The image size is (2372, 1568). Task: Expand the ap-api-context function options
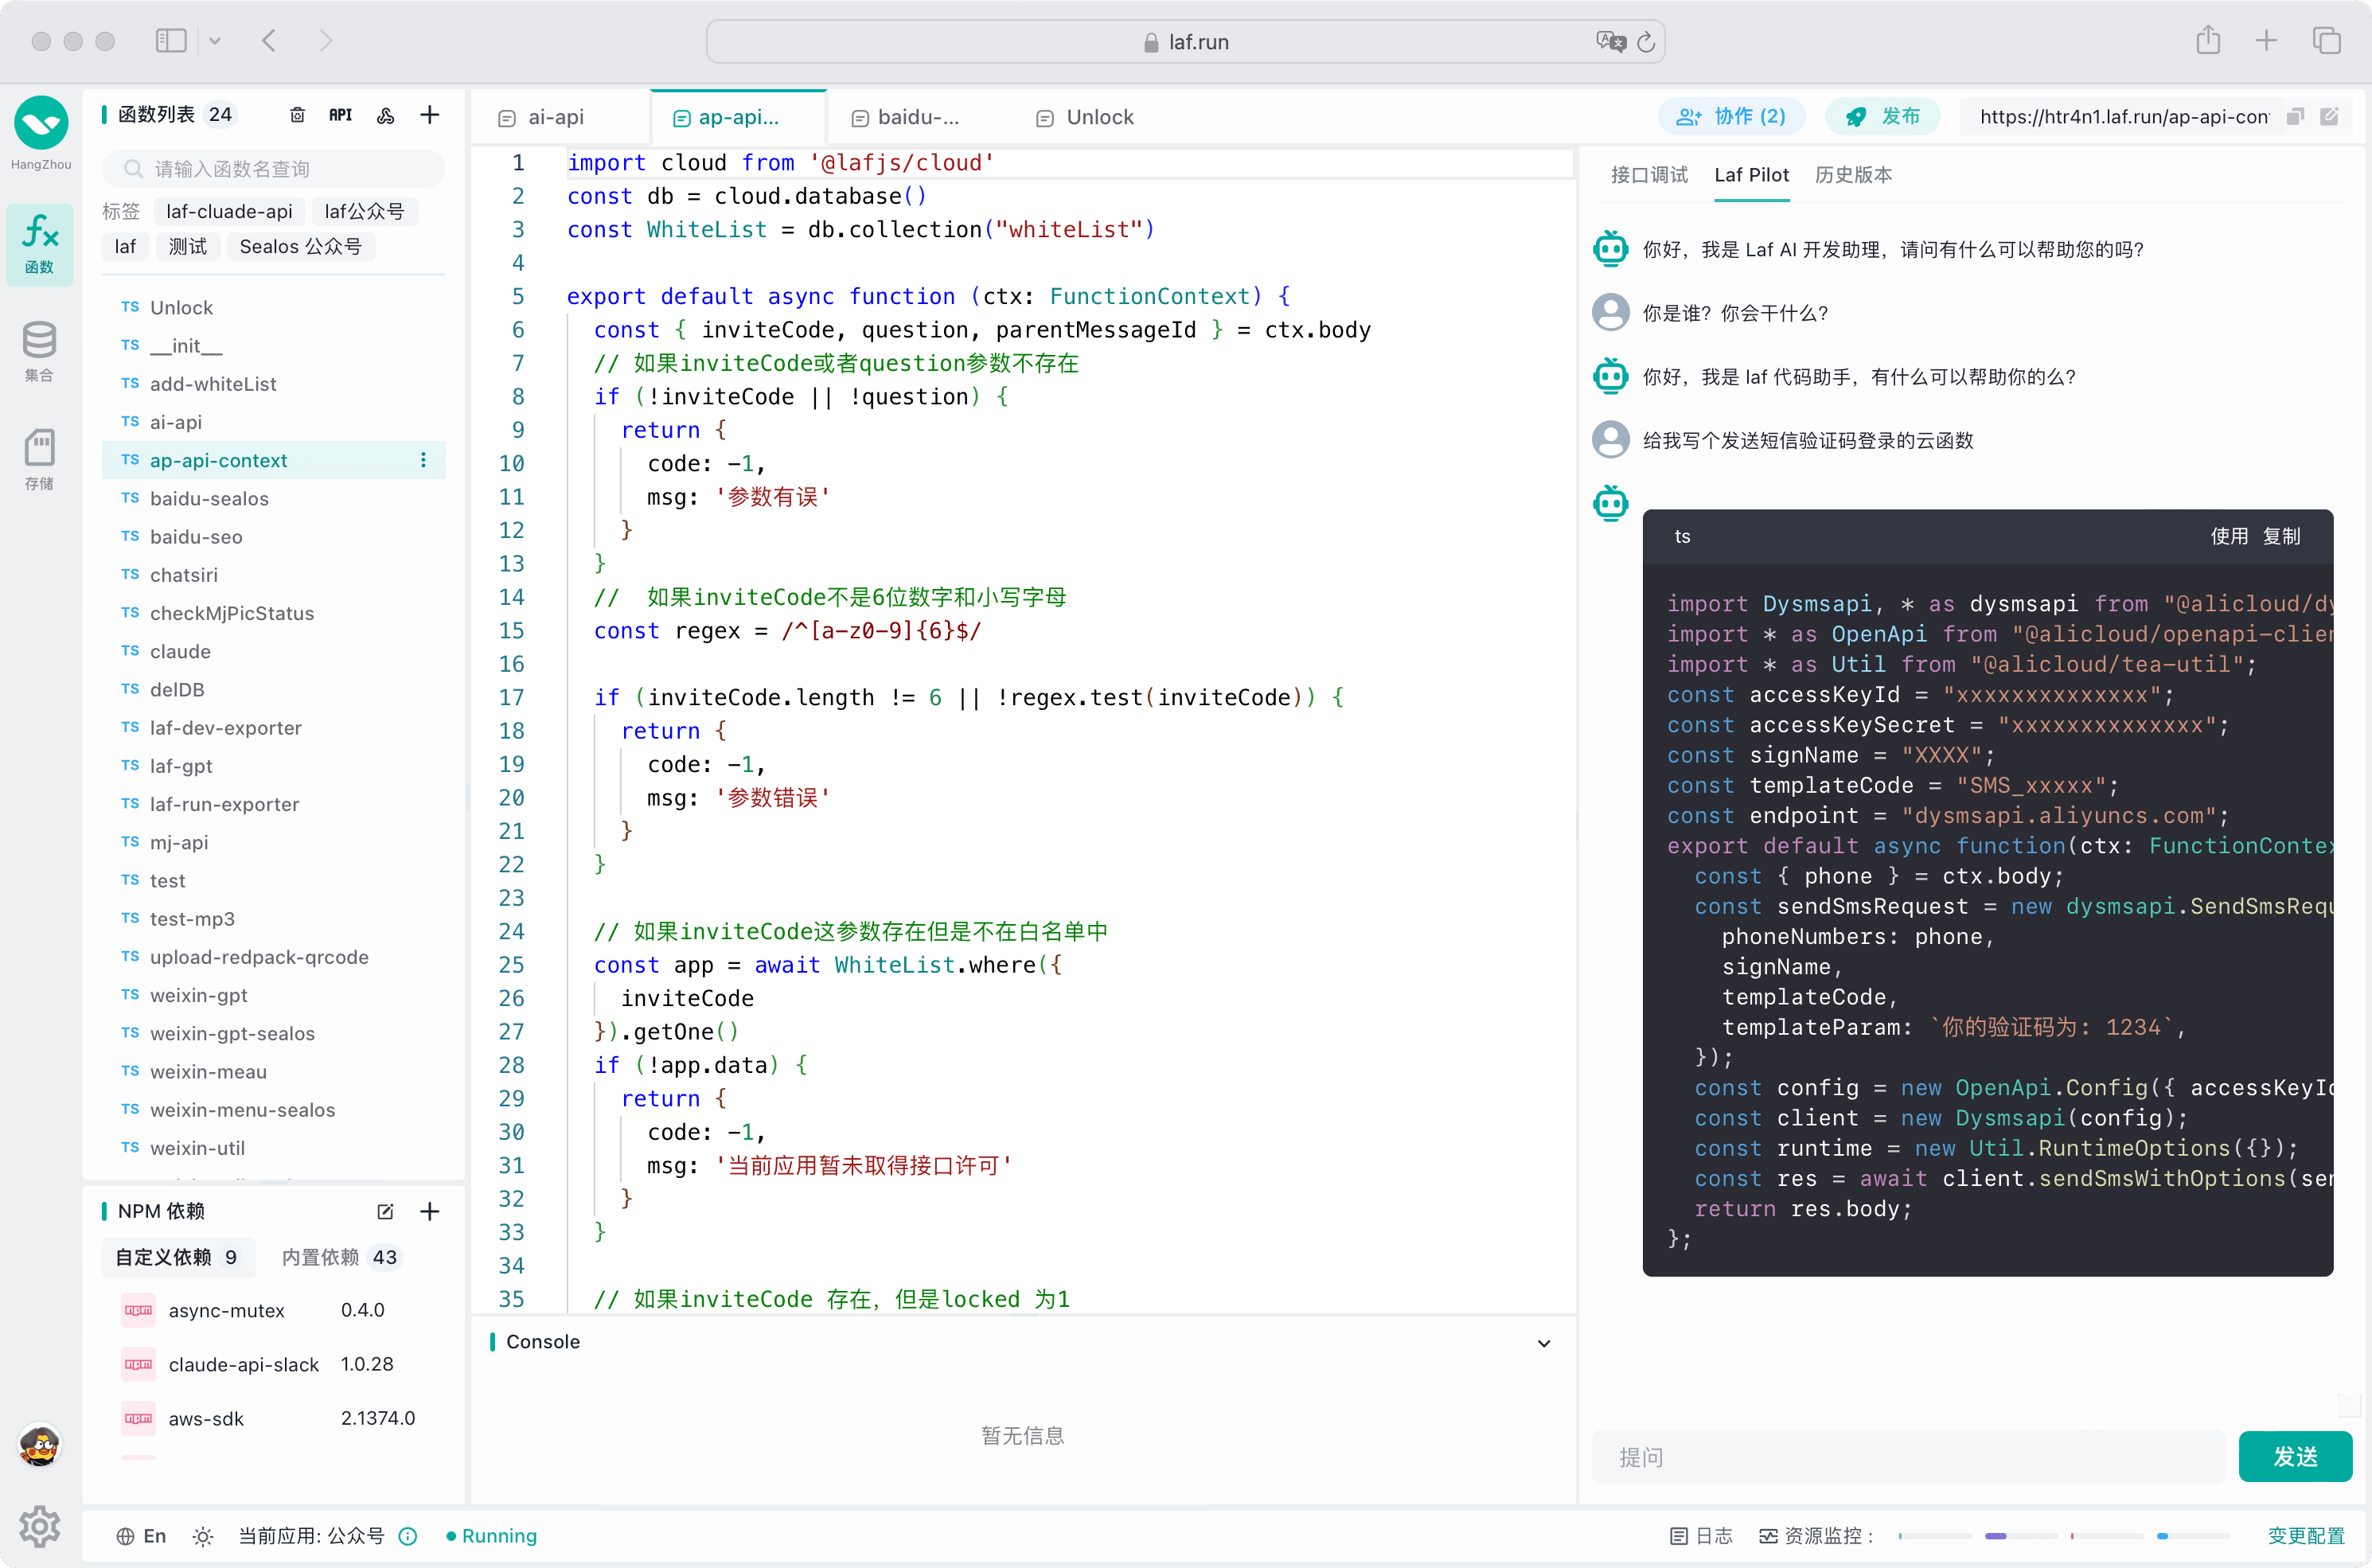coord(427,460)
